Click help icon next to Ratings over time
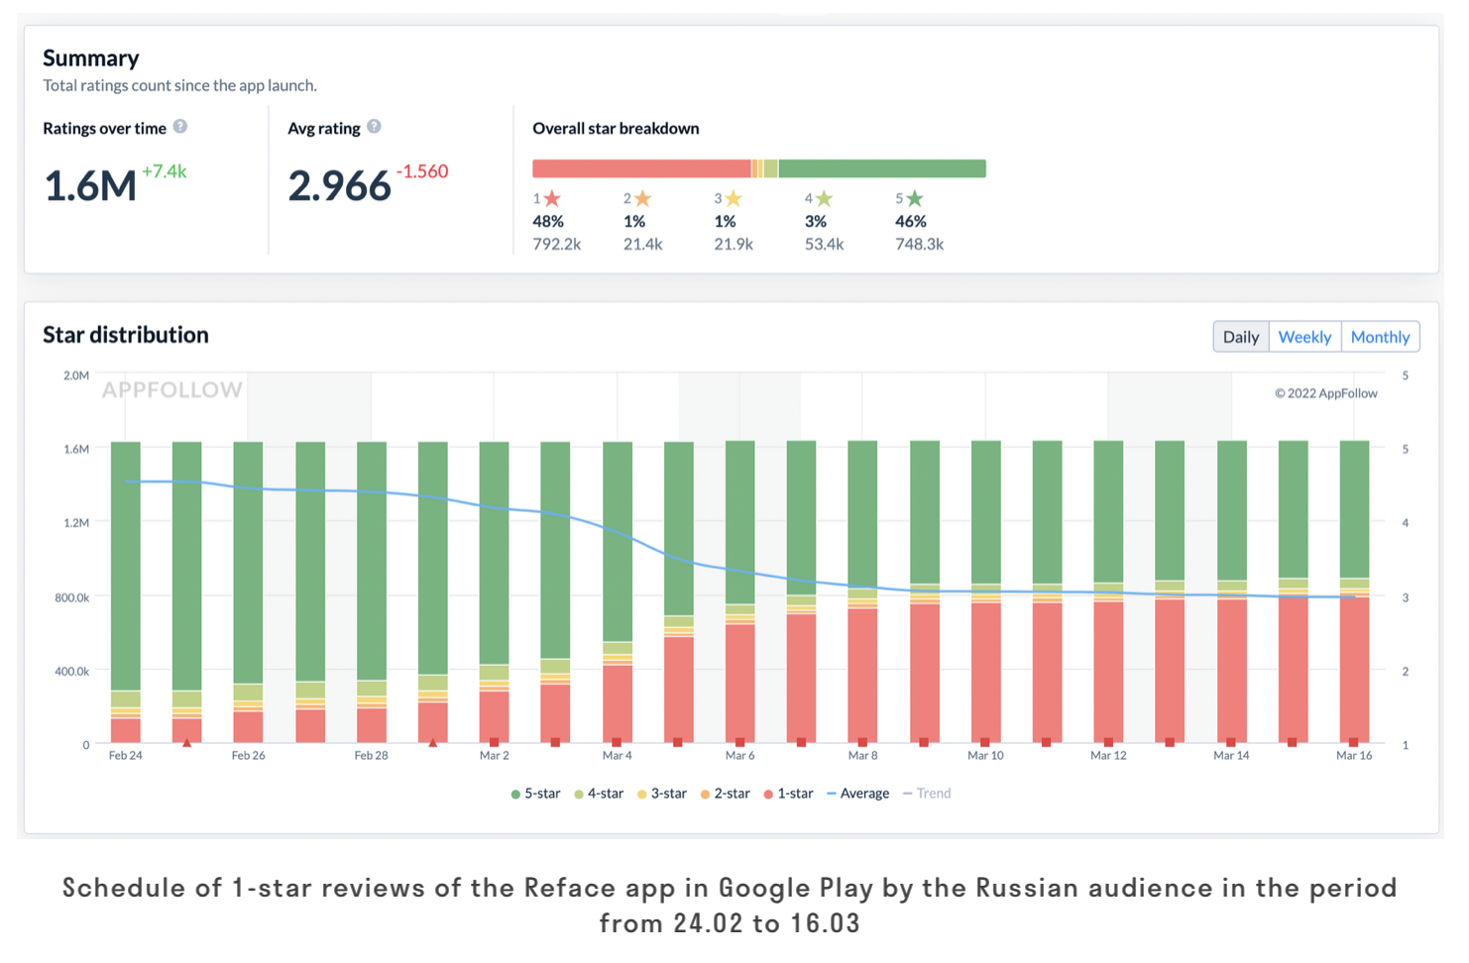Viewport: 1469px width, 963px height. coord(179,127)
